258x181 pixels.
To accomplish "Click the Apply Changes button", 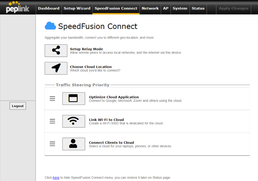I will point(233,8).
